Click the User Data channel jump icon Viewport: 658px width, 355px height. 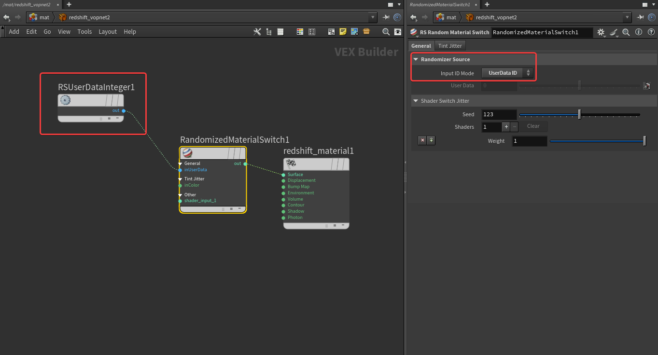[647, 86]
